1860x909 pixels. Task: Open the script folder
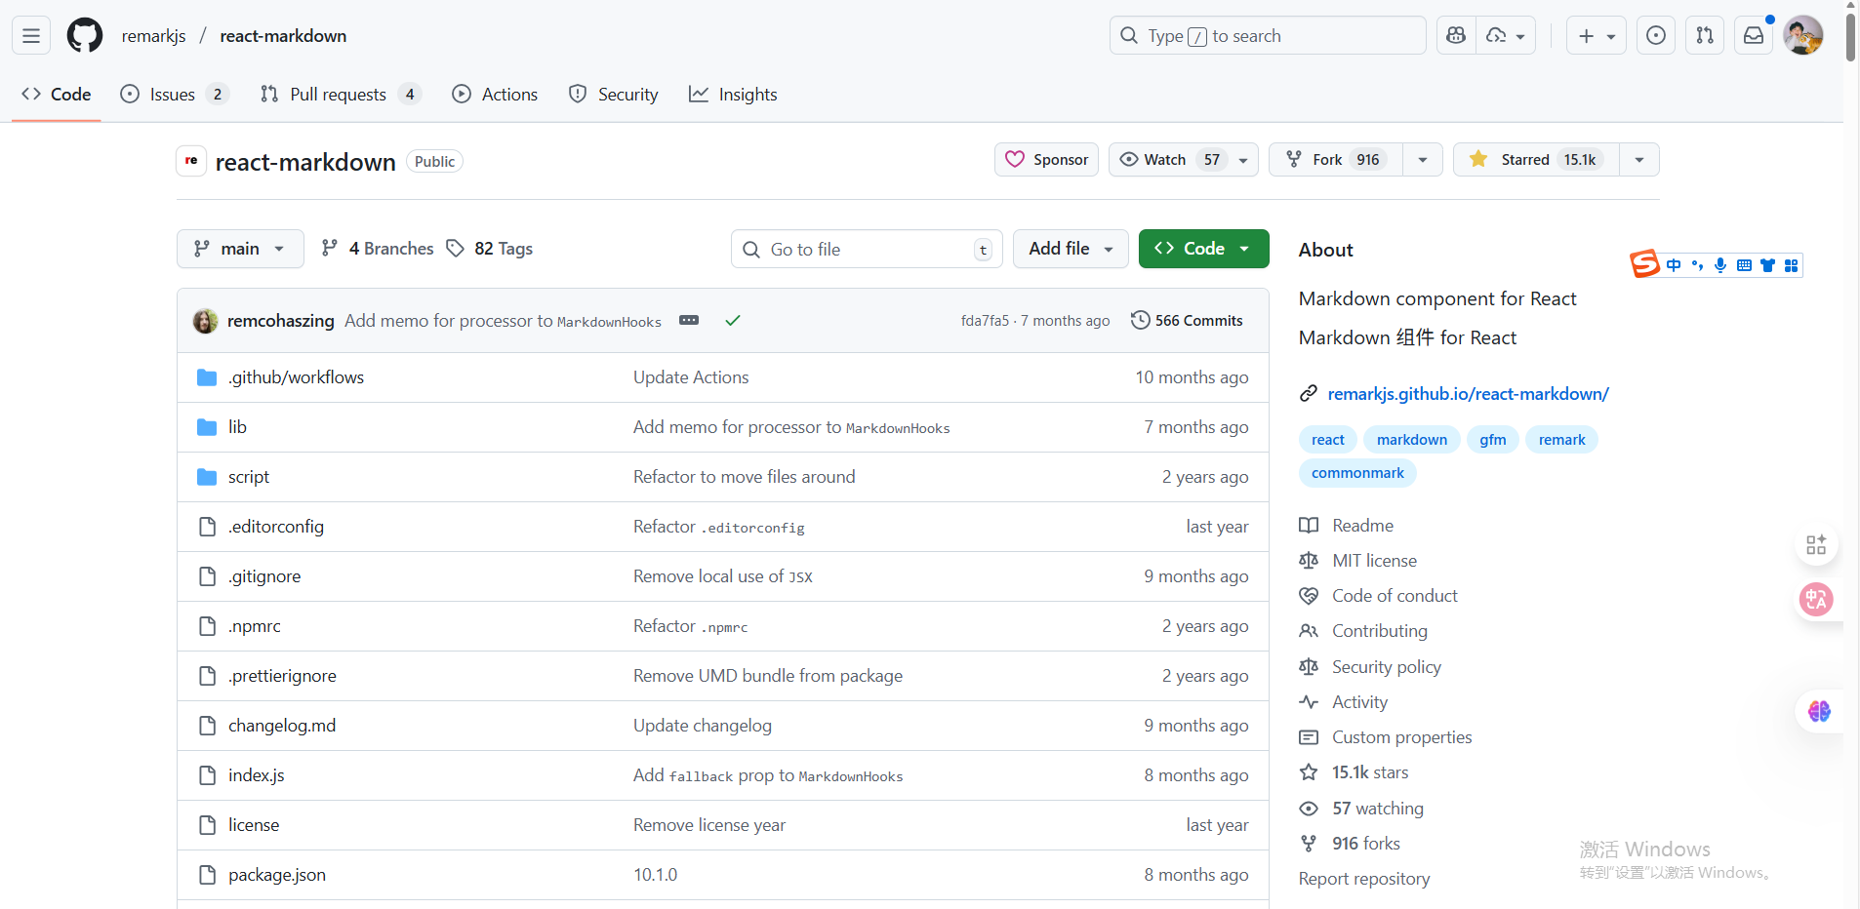click(249, 477)
